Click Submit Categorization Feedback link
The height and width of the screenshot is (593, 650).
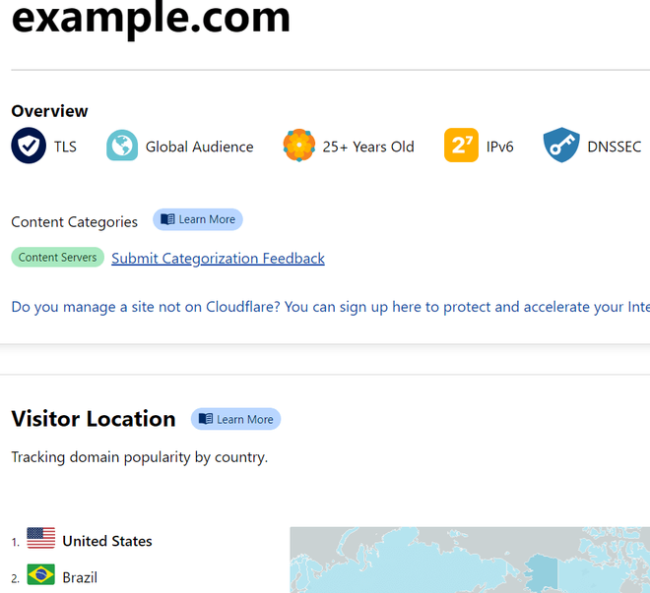tap(218, 259)
